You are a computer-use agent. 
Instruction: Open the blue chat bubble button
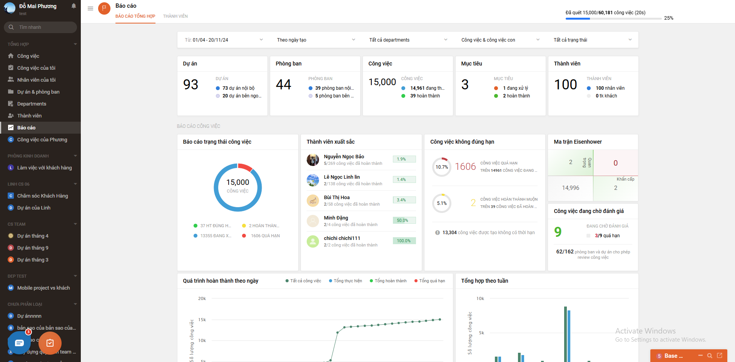pyautogui.click(x=19, y=343)
